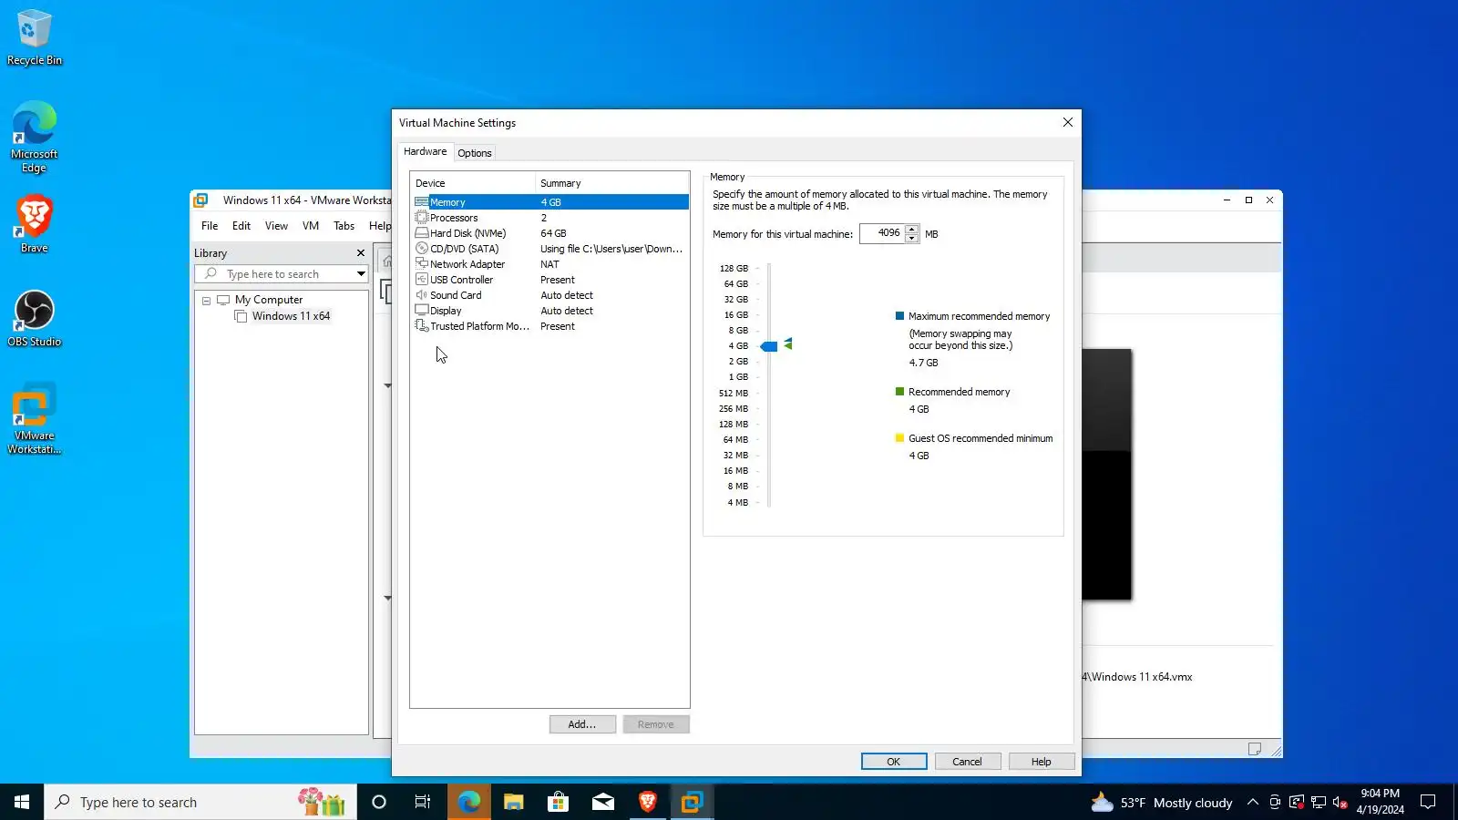Collapse the My Computer tree node
Screen dimensions: 1458x820
click(207, 301)
